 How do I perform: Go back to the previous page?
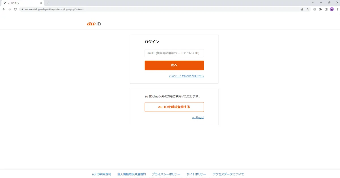tap(4, 9)
